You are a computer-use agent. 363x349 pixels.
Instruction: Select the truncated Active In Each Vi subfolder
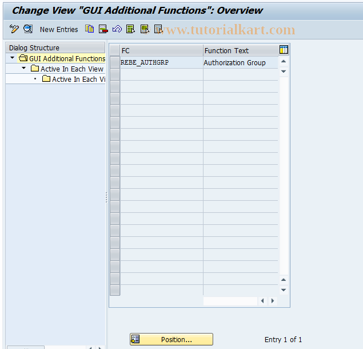point(74,79)
